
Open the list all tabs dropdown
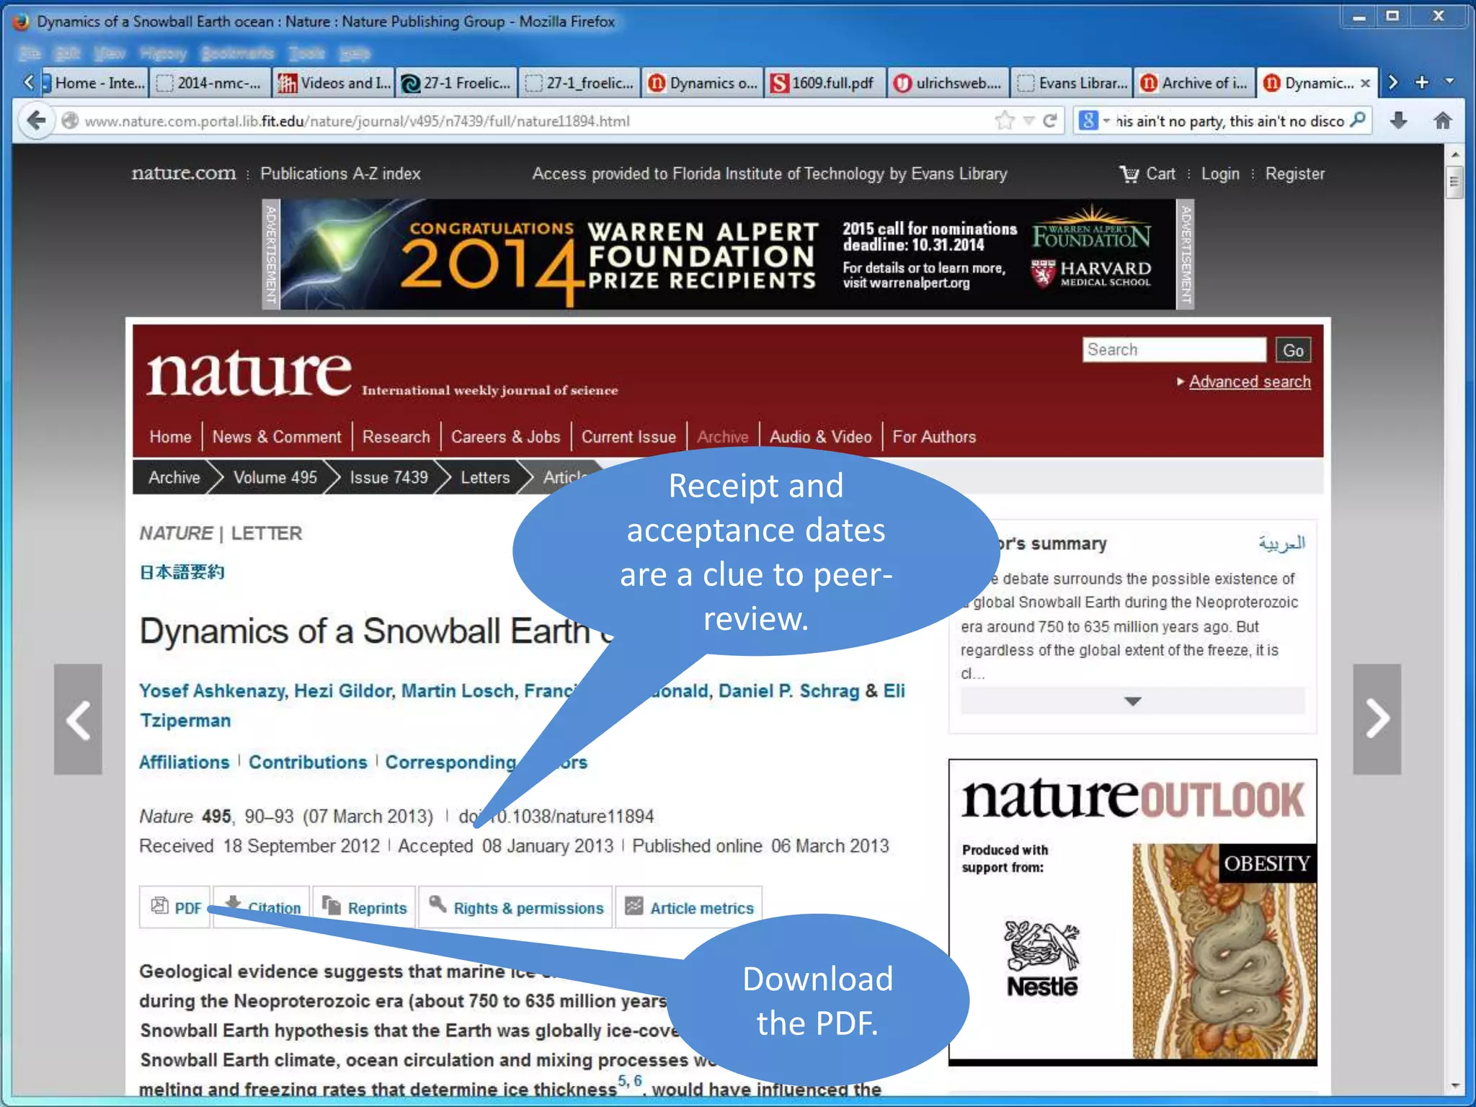[x=1449, y=82]
